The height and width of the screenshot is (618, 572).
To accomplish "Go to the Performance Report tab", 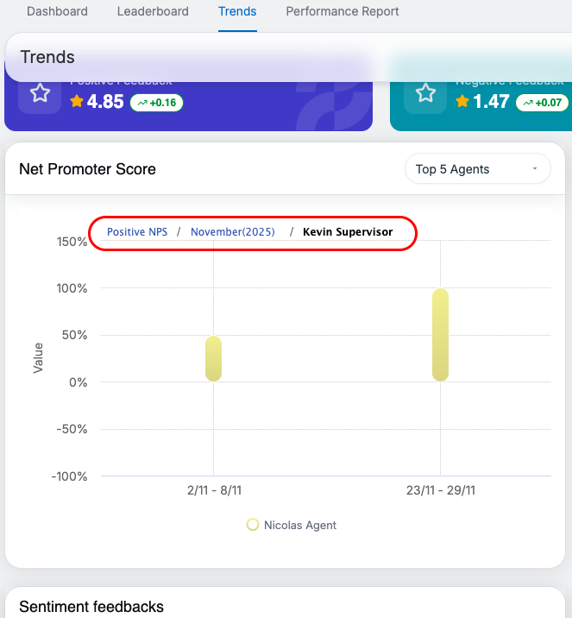I will pos(343,12).
